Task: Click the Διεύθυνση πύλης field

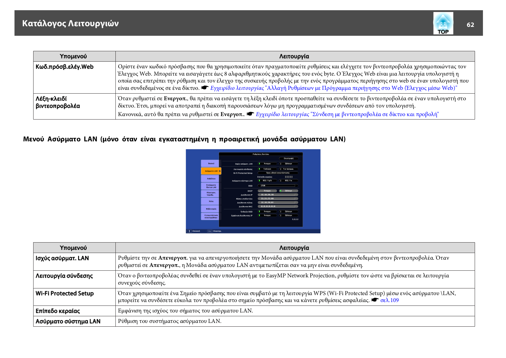Action: 278,202
